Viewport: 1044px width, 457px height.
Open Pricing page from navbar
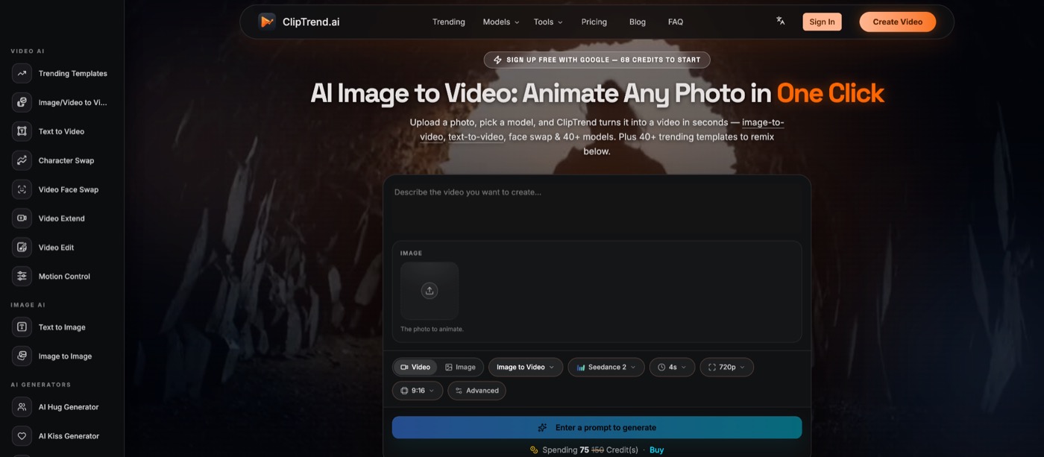pos(594,22)
